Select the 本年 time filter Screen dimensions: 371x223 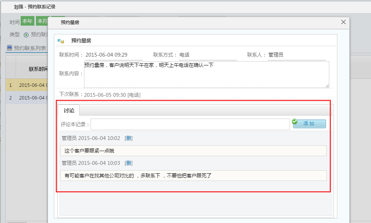(x=27, y=21)
